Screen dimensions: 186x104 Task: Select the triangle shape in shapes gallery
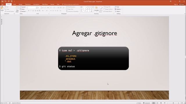click(82, 9)
